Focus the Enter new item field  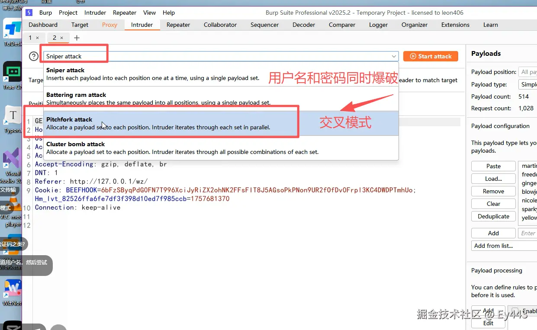527,233
